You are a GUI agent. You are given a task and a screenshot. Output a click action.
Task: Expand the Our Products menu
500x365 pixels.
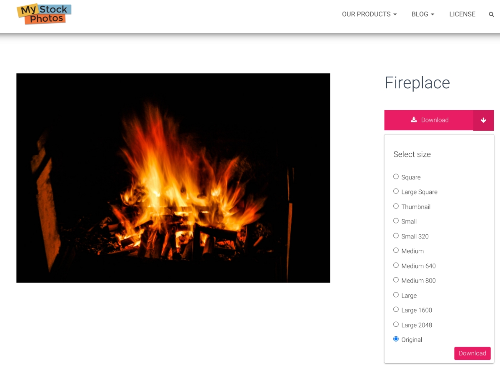[x=369, y=14]
